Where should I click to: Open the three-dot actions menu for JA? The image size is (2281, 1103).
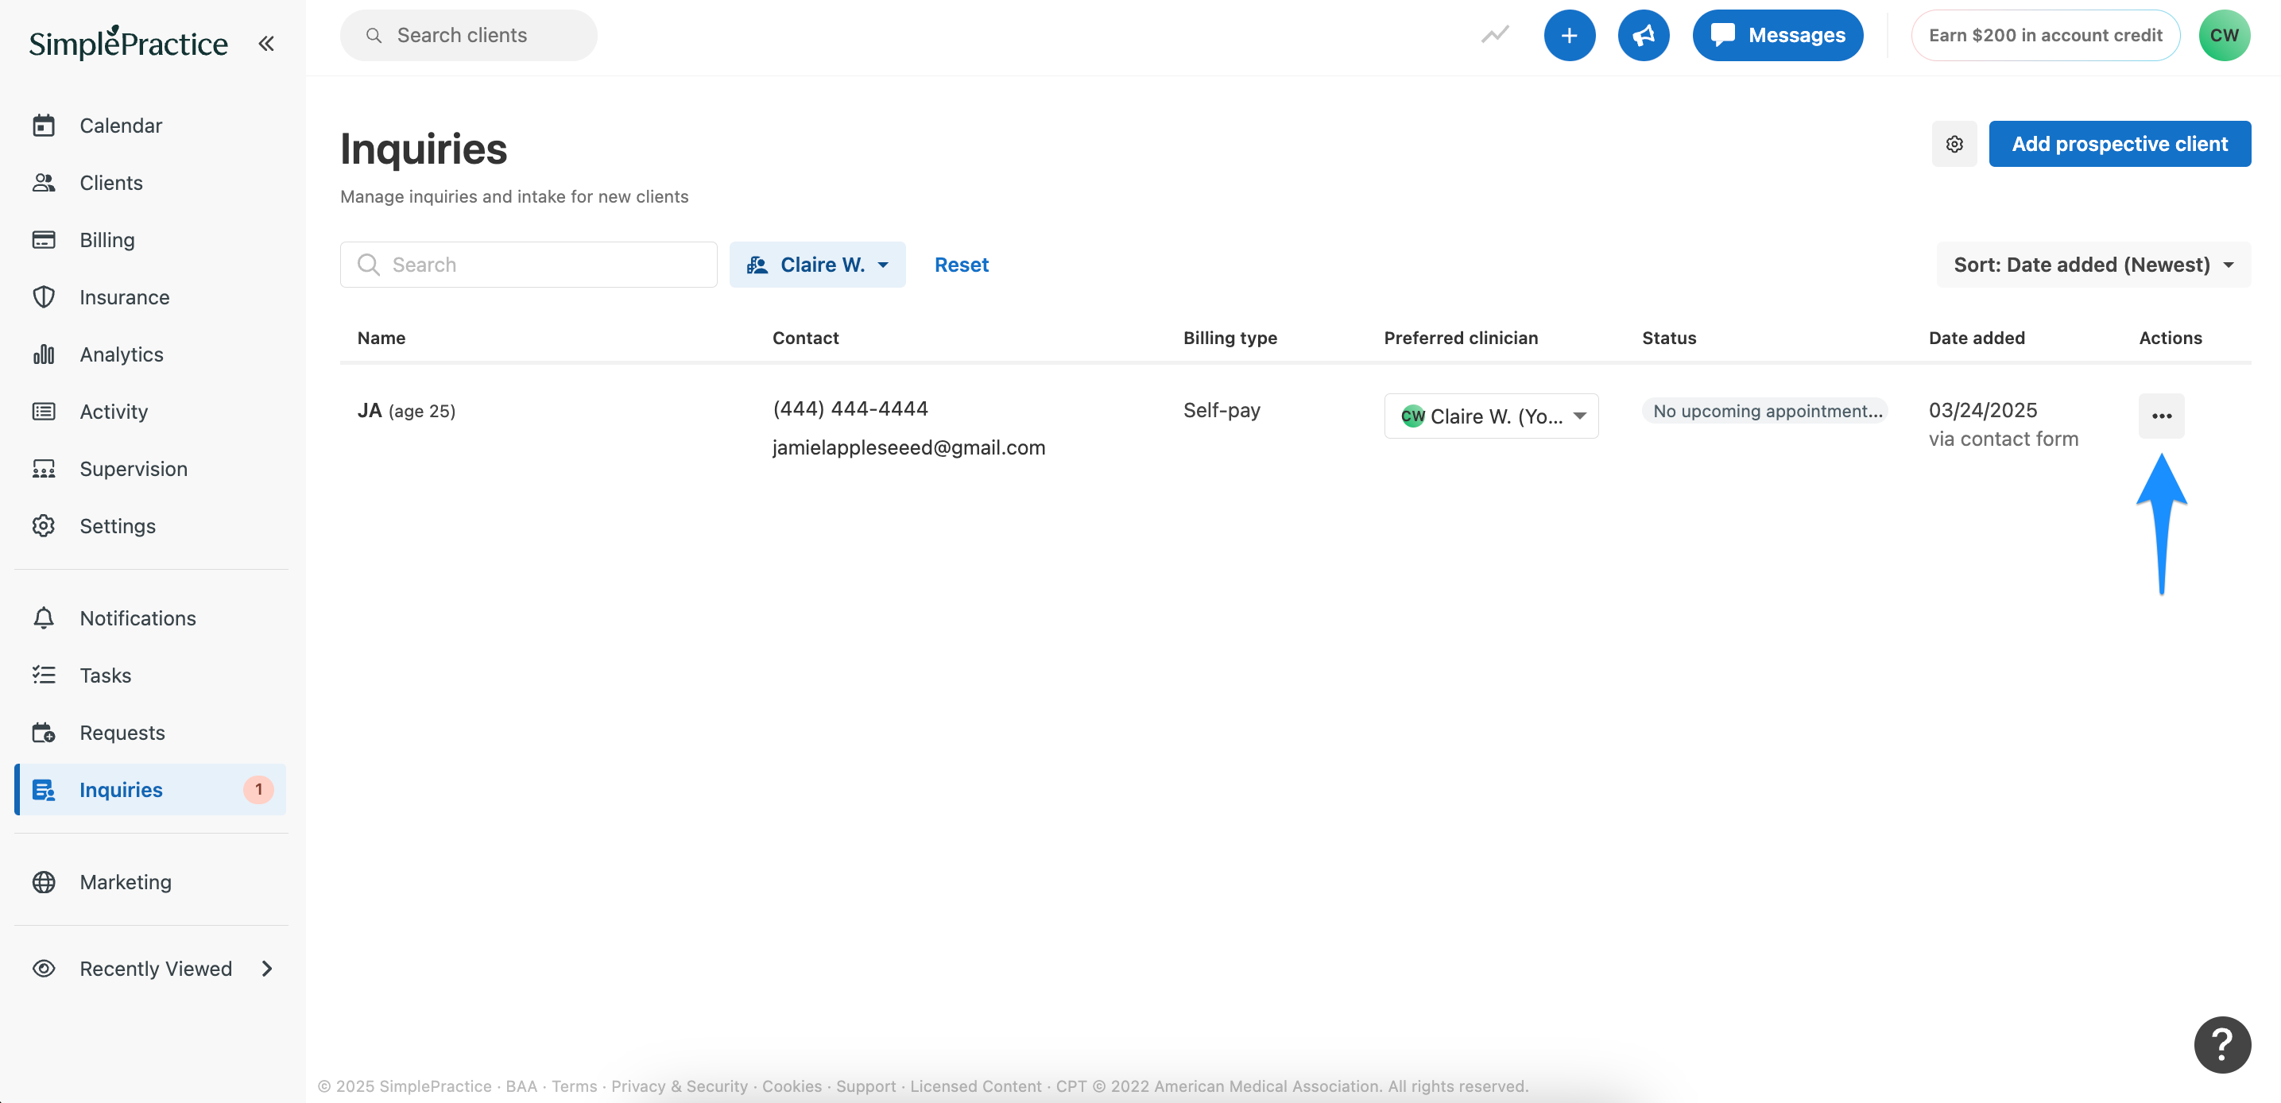click(2162, 416)
